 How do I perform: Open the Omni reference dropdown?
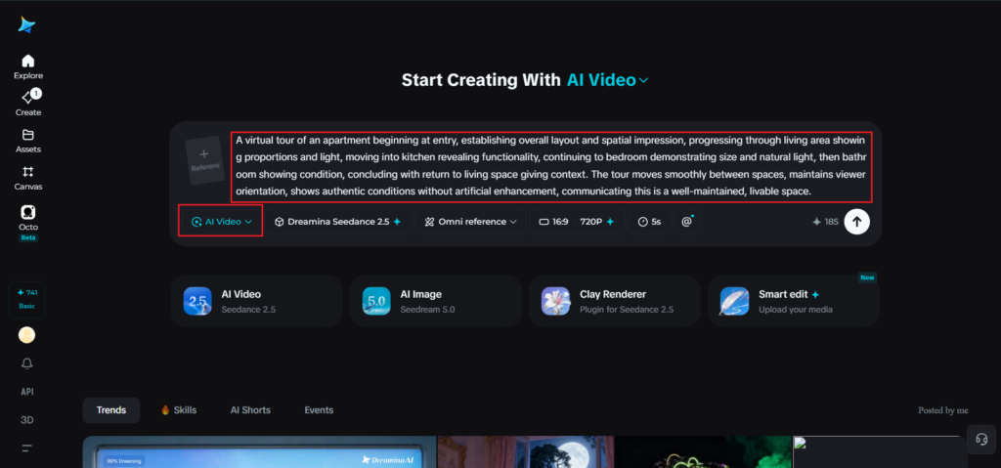470,222
